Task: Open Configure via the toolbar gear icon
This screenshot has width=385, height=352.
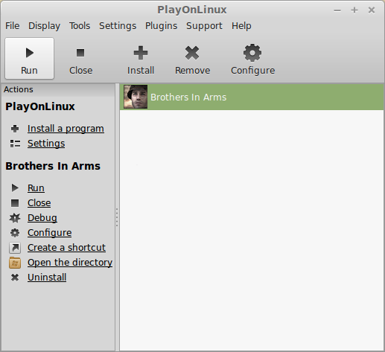Action: click(x=252, y=53)
